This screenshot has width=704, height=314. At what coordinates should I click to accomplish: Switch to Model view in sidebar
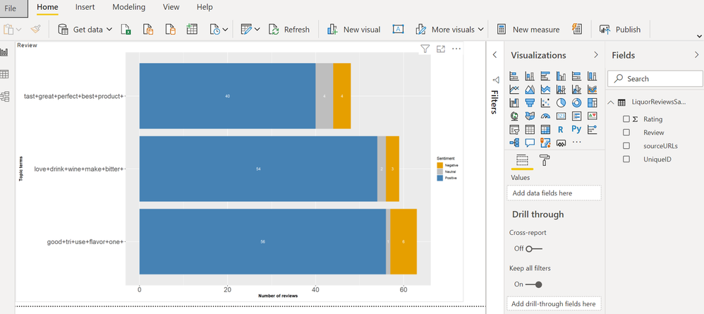tap(5, 96)
